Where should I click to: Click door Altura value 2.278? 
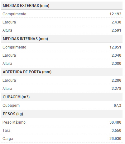(x=116, y=89)
